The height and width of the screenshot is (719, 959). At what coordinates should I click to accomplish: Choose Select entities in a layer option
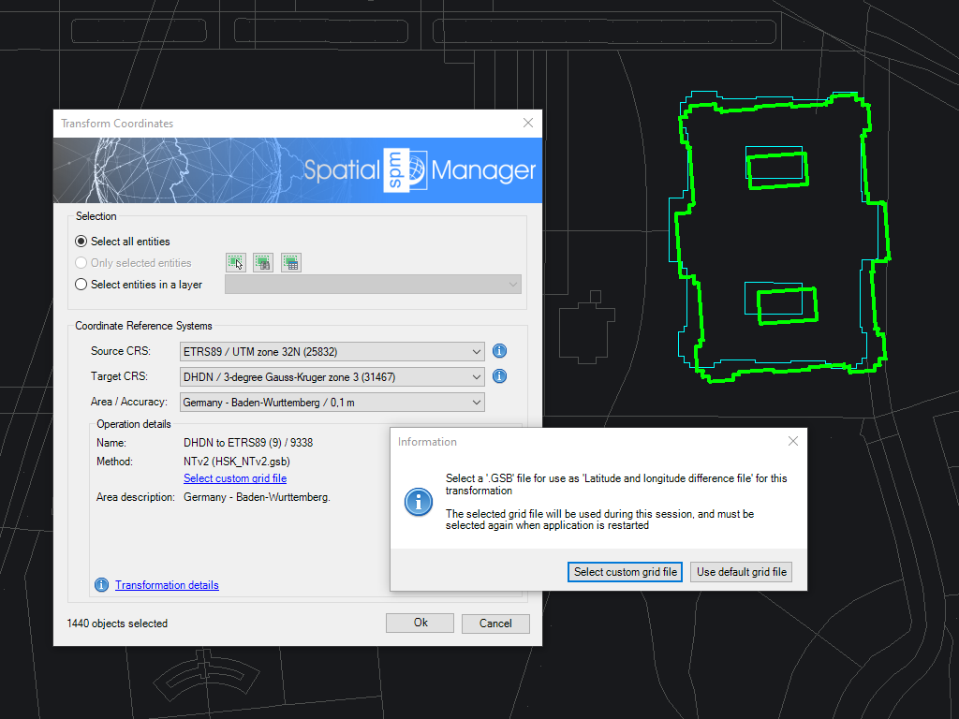click(x=139, y=285)
